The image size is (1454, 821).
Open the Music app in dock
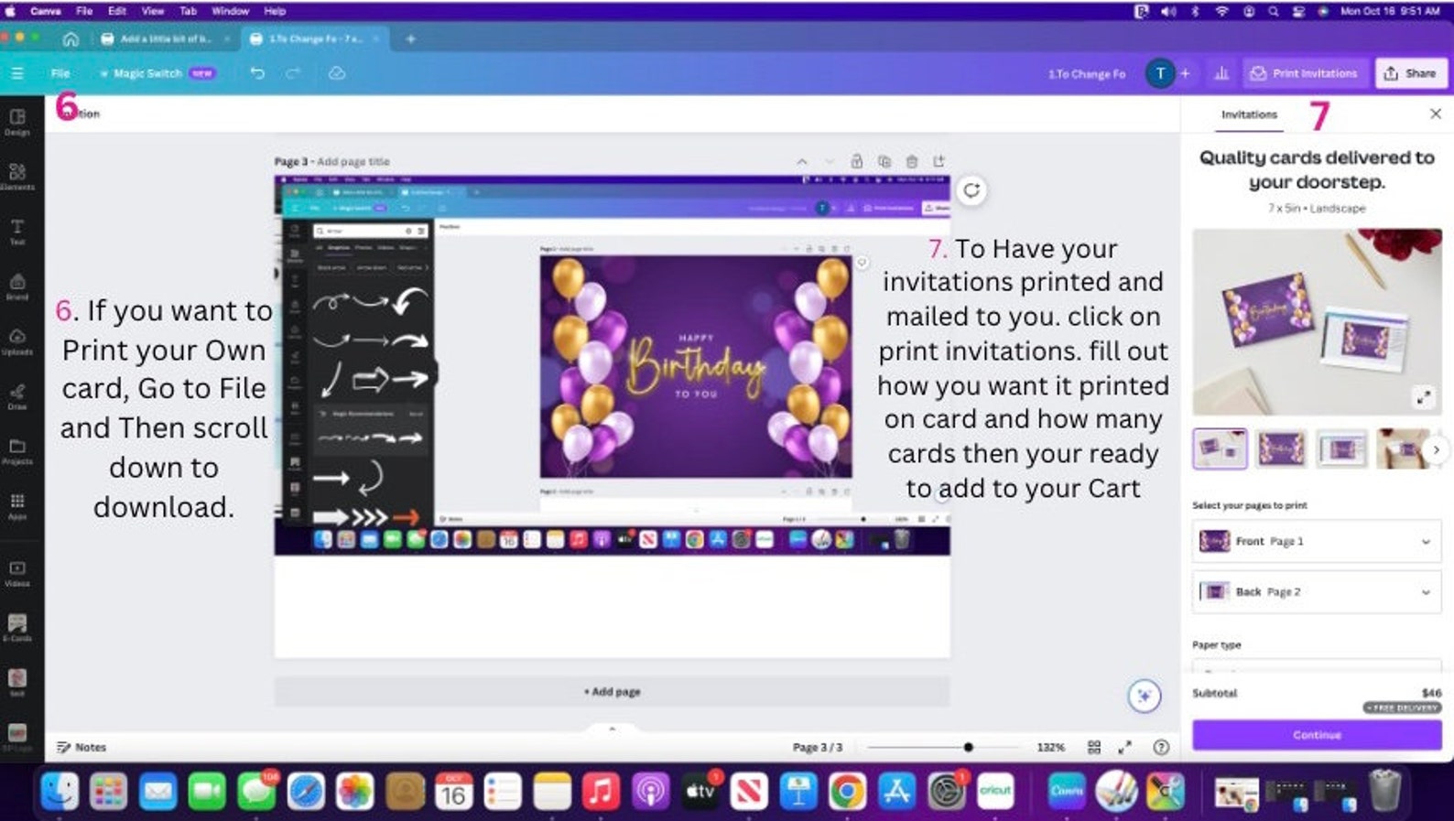(601, 791)
